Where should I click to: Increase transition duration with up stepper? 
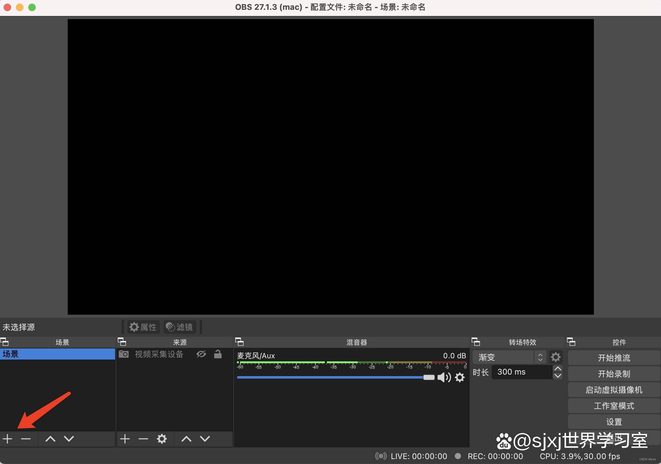click(x=558, y=369)
